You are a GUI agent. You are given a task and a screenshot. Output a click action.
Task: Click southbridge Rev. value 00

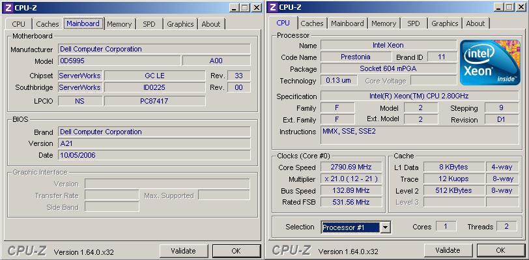pos(239,87)
